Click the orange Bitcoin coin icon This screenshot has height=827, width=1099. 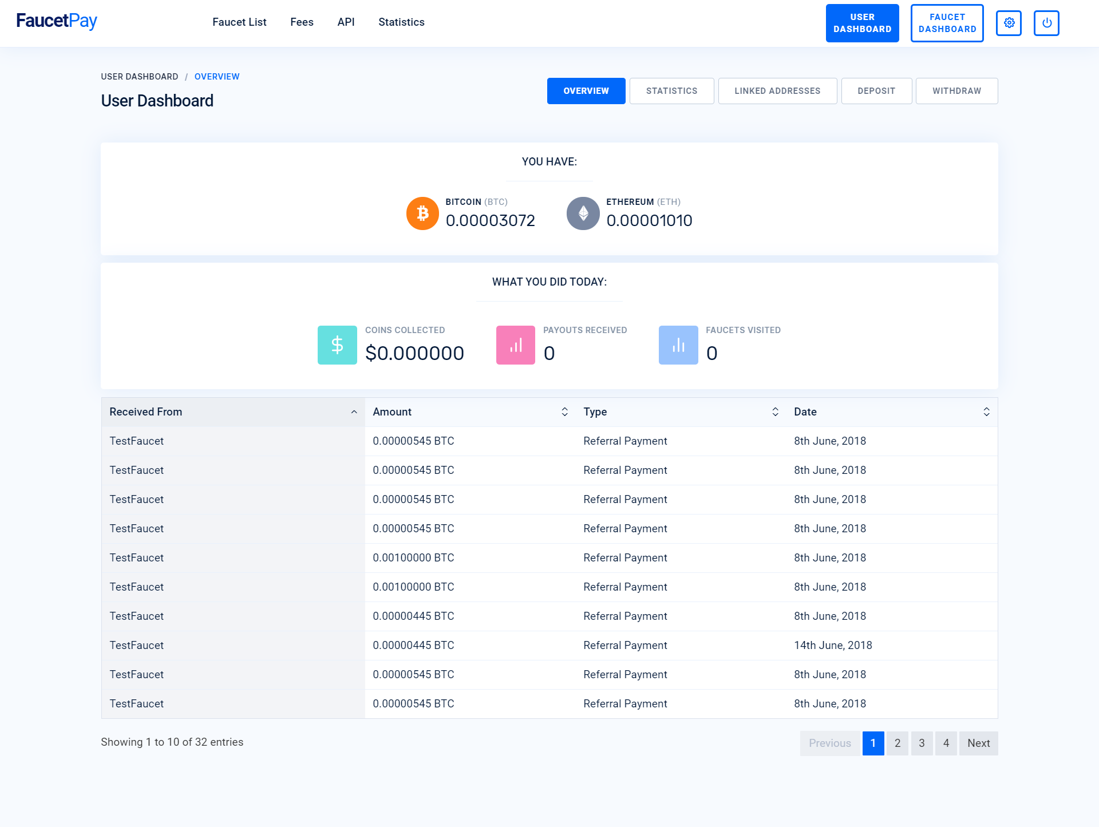pos(422,213)
